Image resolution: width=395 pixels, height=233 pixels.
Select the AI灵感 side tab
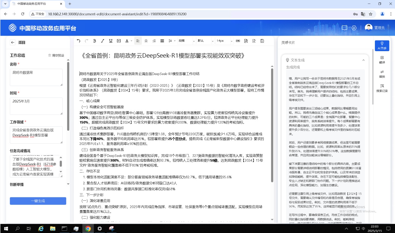382,46
